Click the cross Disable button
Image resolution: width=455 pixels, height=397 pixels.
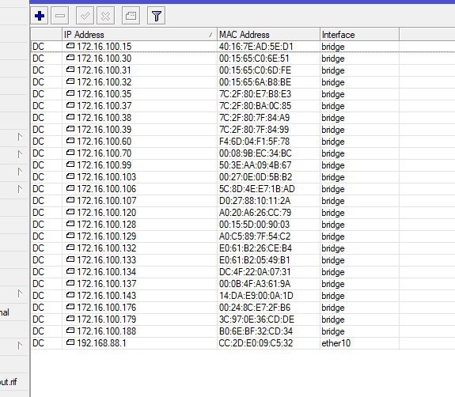click(105, 16)
